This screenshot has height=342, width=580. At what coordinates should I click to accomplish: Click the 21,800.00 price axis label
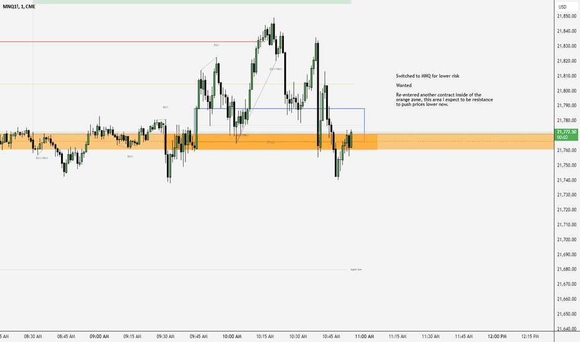point(567,91)
